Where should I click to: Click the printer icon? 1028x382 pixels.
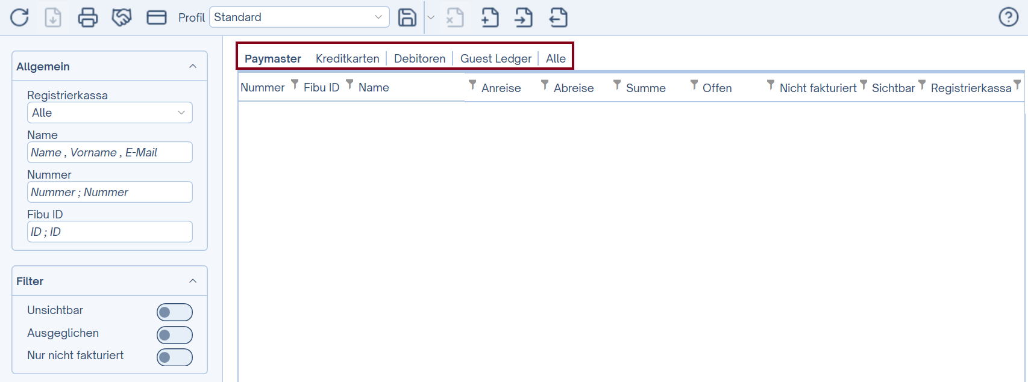tap(88, 17)
